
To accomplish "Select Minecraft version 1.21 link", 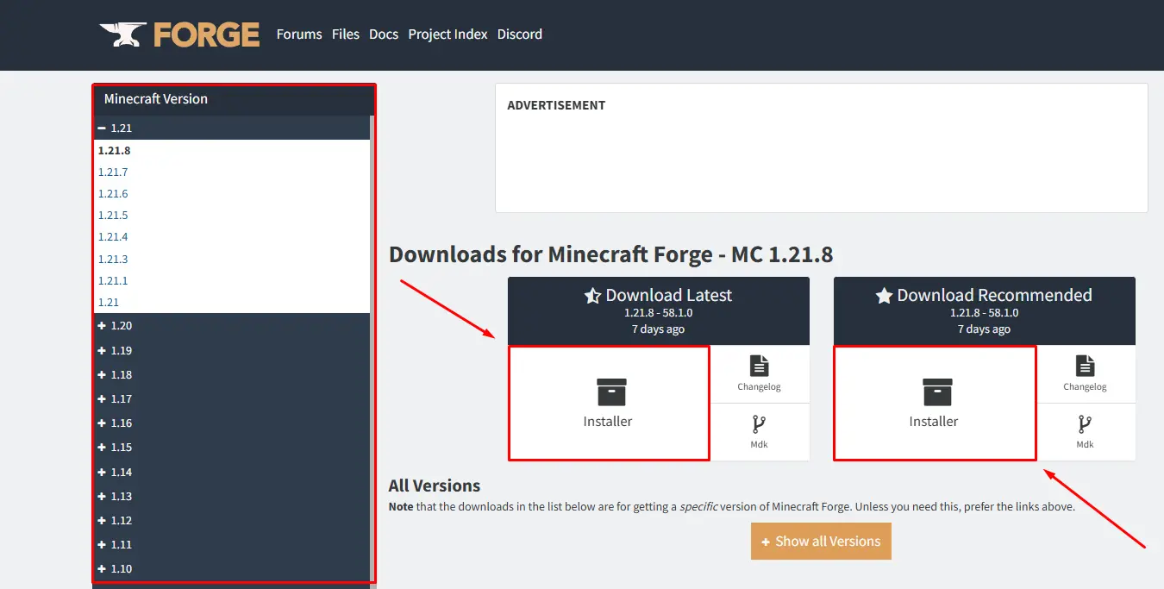I will [x=109, y=303].
